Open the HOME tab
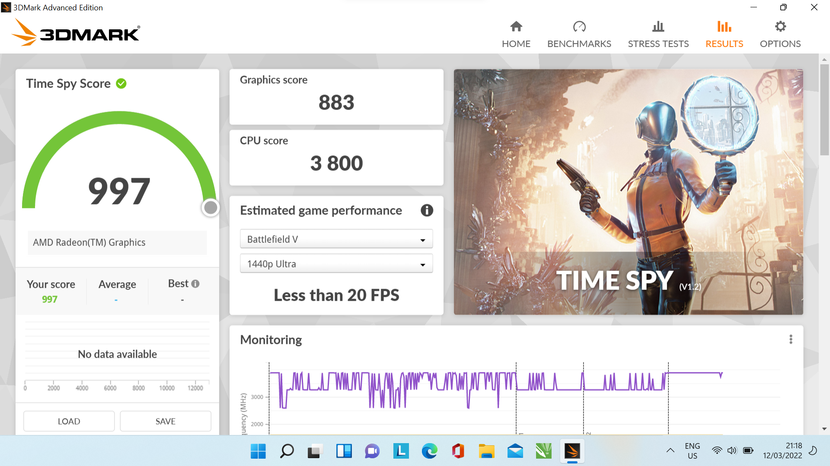The image size is (830, 466). [516, 35]
